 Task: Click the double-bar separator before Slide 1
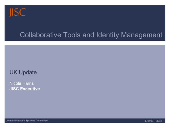pos(154,121)
